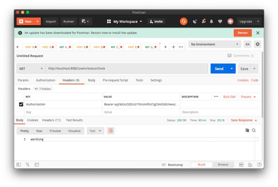Dismiss the update banner with X
The image size is (278, 187).
pos(258,33)
